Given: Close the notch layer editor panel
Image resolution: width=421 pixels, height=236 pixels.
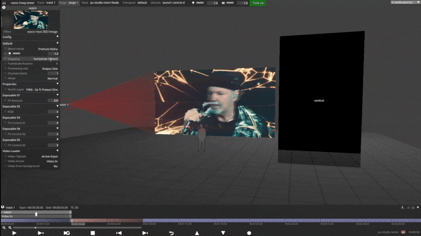Looking at the screenshot, I should tap(4, 7).
